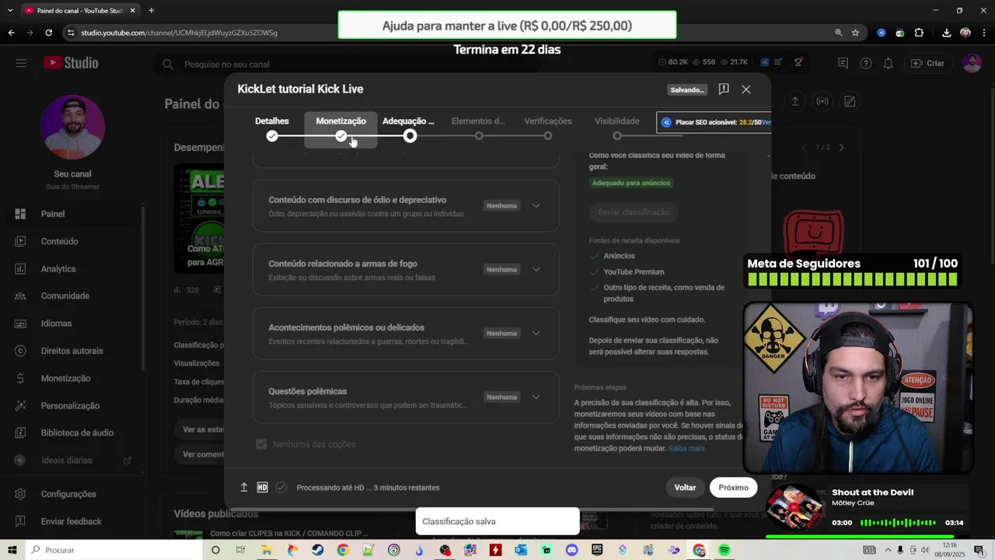Open Discord from the taskbar

572,550
